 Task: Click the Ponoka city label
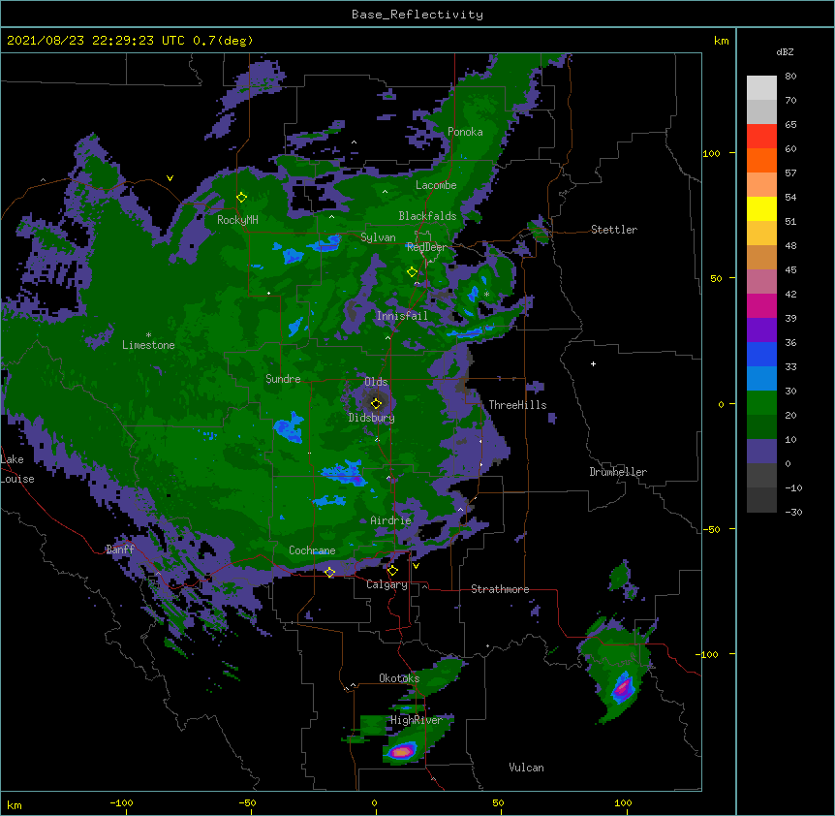pos(465,132)
